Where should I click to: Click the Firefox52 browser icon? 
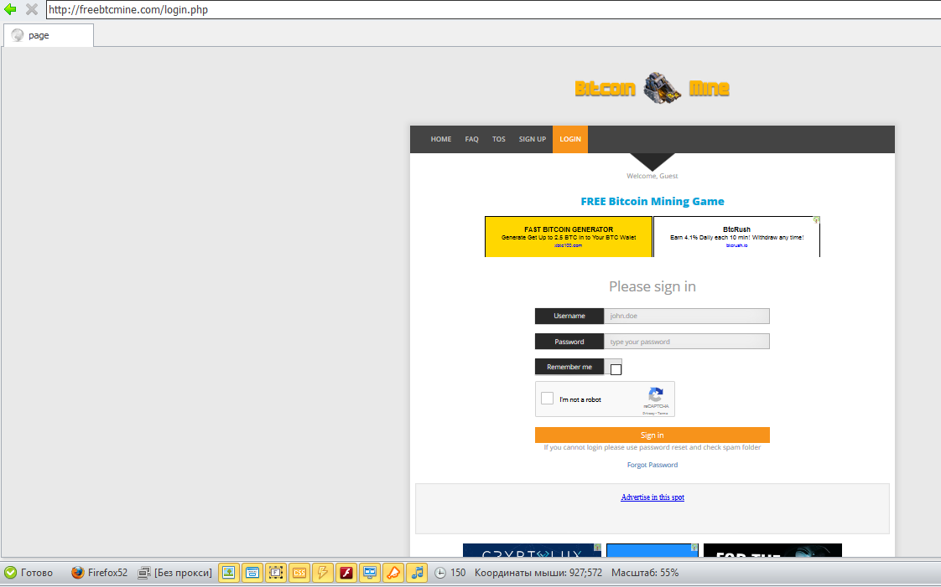pos(77,573)
